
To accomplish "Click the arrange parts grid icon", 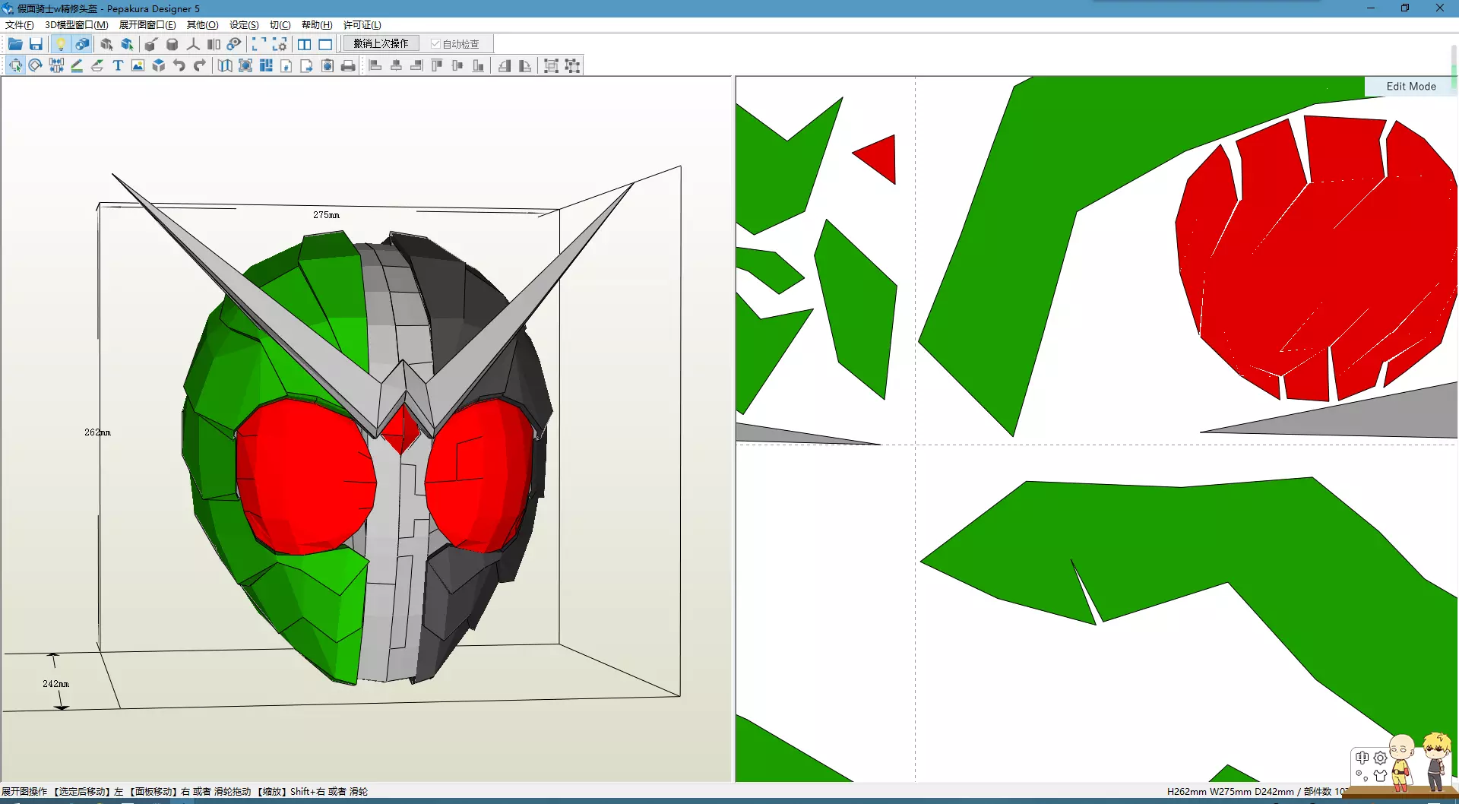I will 266,65.
